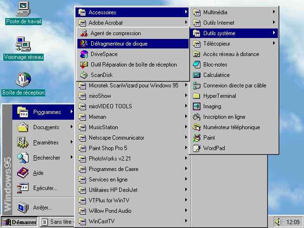Screen dimensions: 304x228
Task: Expand the Adobe Acrobat submenu arrow
Action: [x=186, y=22]
